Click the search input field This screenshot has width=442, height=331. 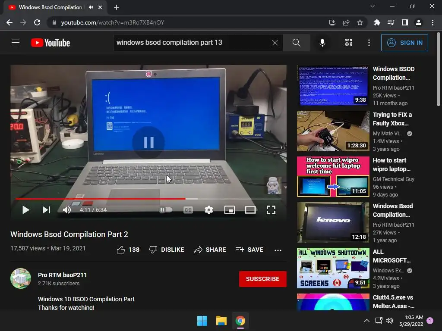(x=193, y=43)
